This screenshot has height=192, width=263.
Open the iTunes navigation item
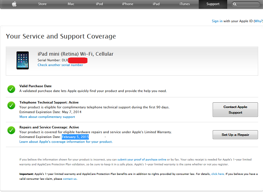click(x=185, y=4)
